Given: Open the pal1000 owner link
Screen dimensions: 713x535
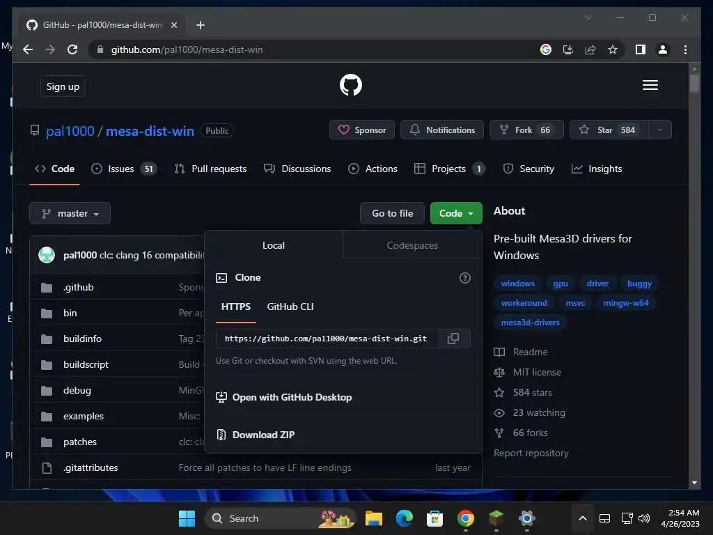Looking at the screenshot, I should click(x=70, y=131).
